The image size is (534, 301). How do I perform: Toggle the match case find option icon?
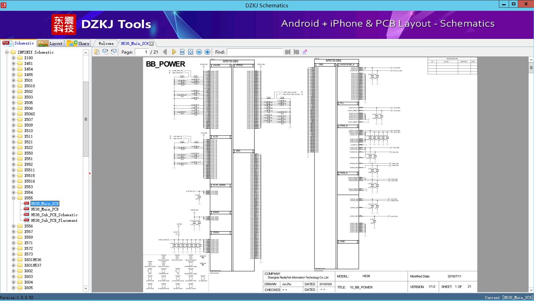tap(305, 52)
